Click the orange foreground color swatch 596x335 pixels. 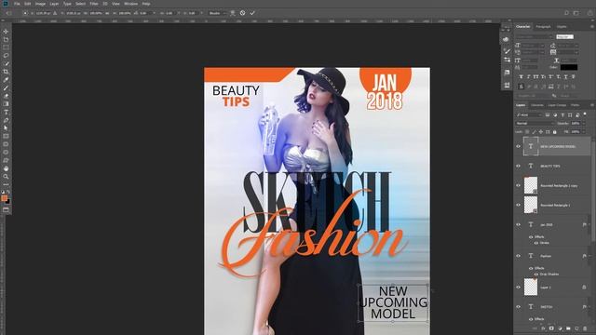point(4,198)
